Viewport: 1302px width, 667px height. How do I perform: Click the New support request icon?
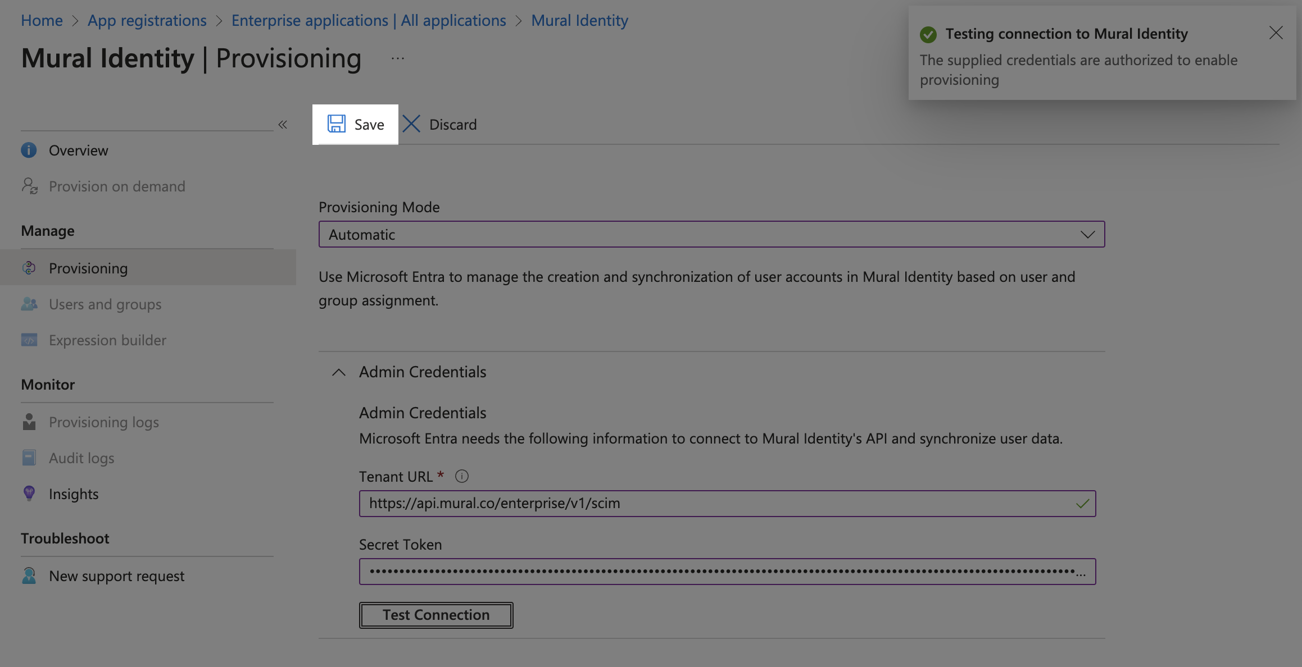[x=29, y=575]
